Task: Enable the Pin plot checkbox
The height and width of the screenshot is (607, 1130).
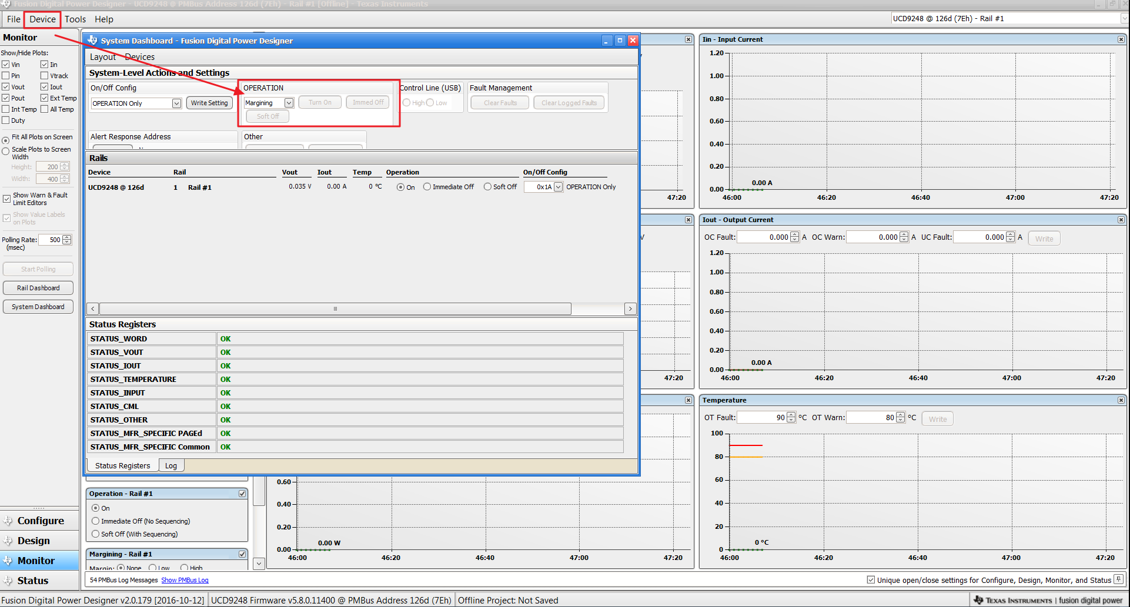Action: (5, 76)
